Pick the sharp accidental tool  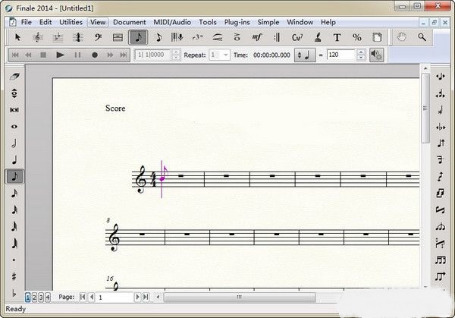coord(15,276)
